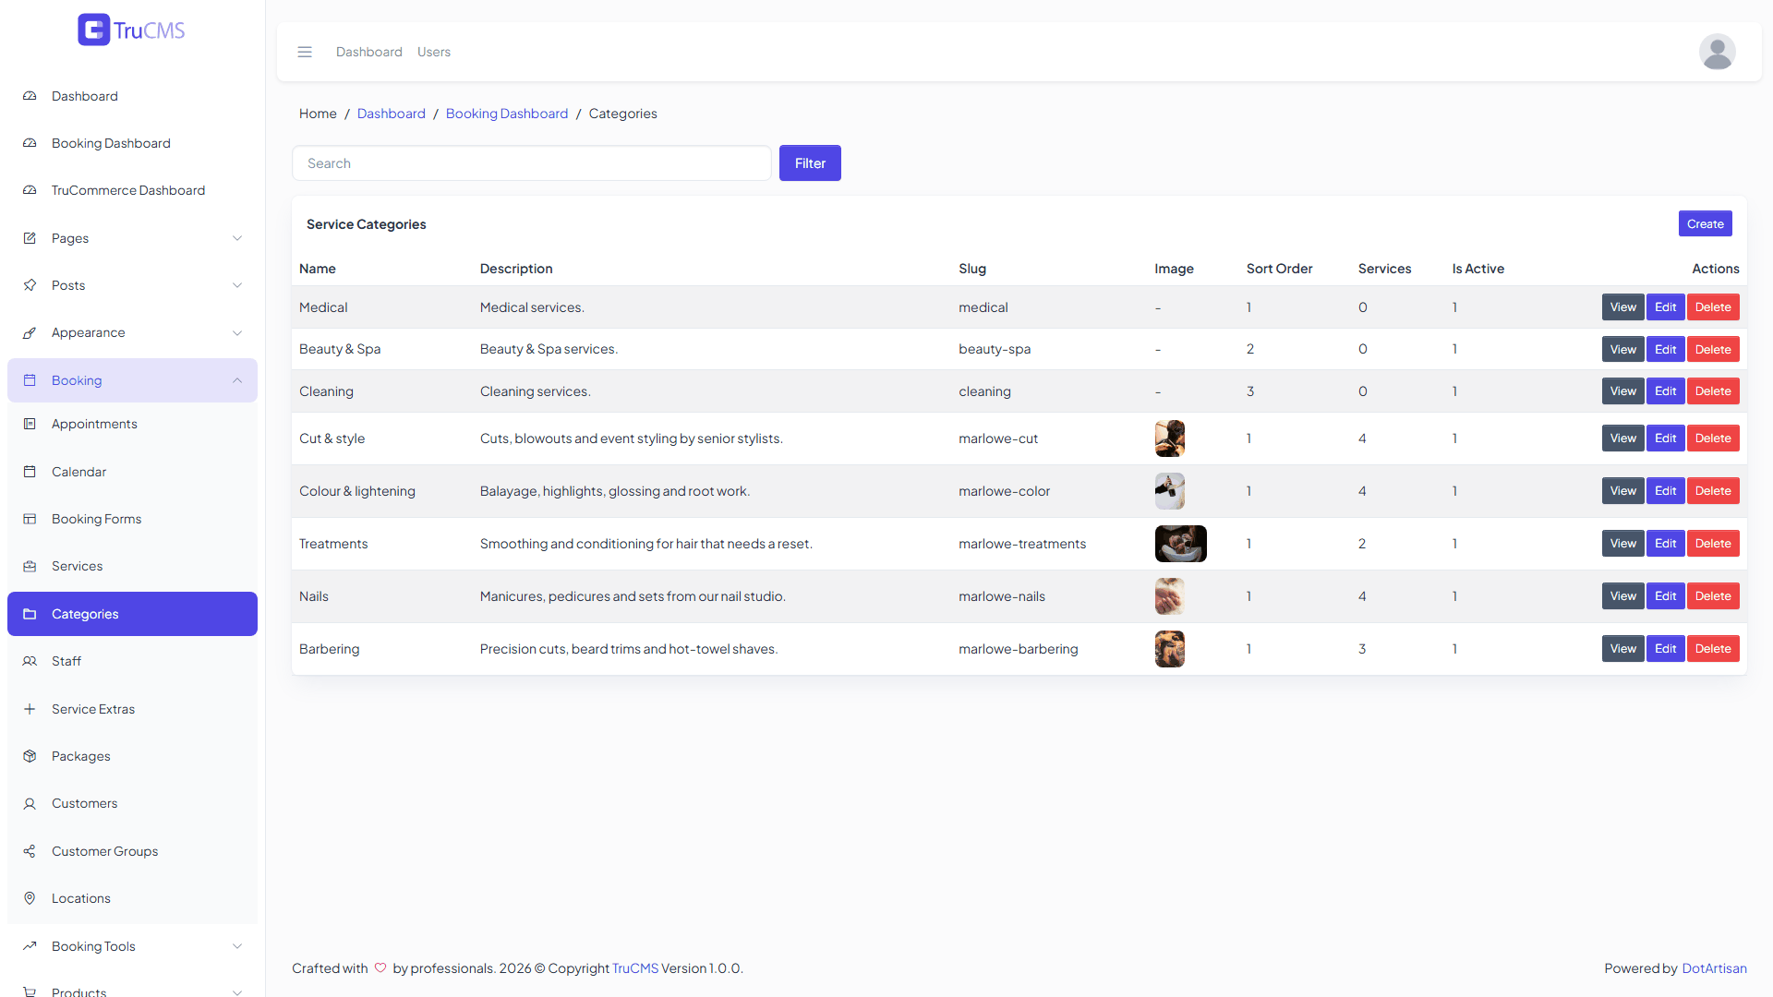Viewport: 1773px width, 997px height.
Task: Go to Appointments in the sidebar
Action: [x=132, y=424]
